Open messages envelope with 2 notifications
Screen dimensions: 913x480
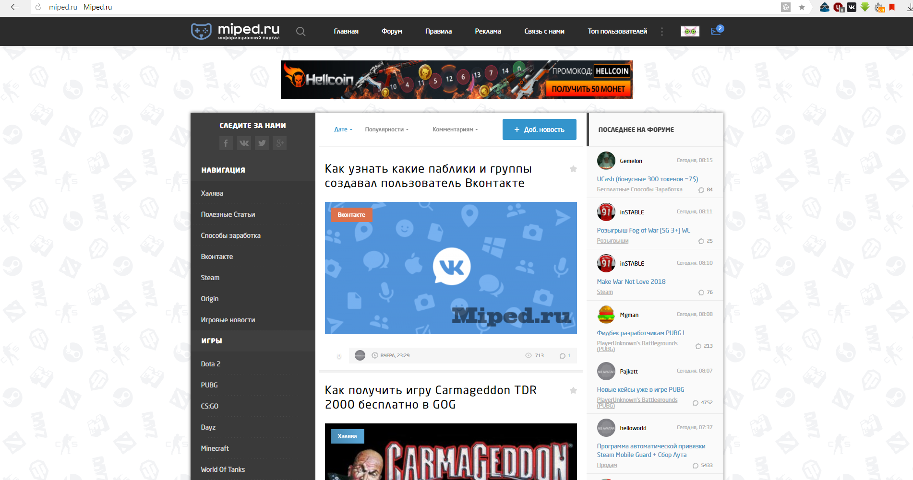717,31
